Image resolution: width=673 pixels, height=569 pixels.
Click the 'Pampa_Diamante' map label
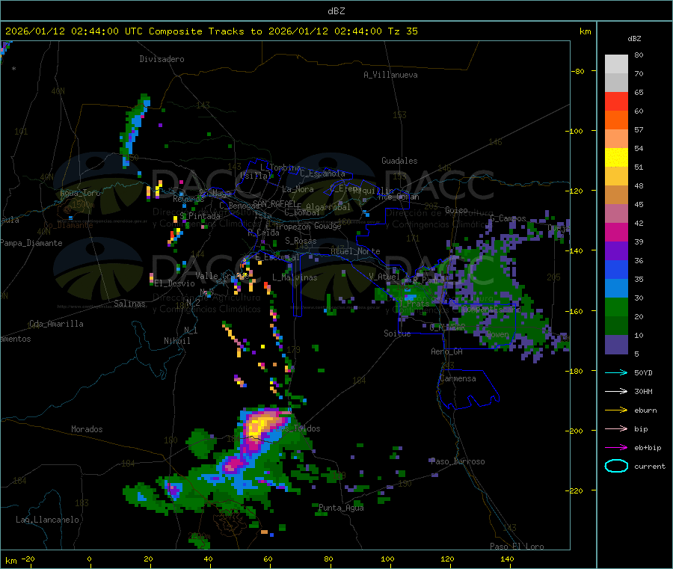click(x=31, y=243)
